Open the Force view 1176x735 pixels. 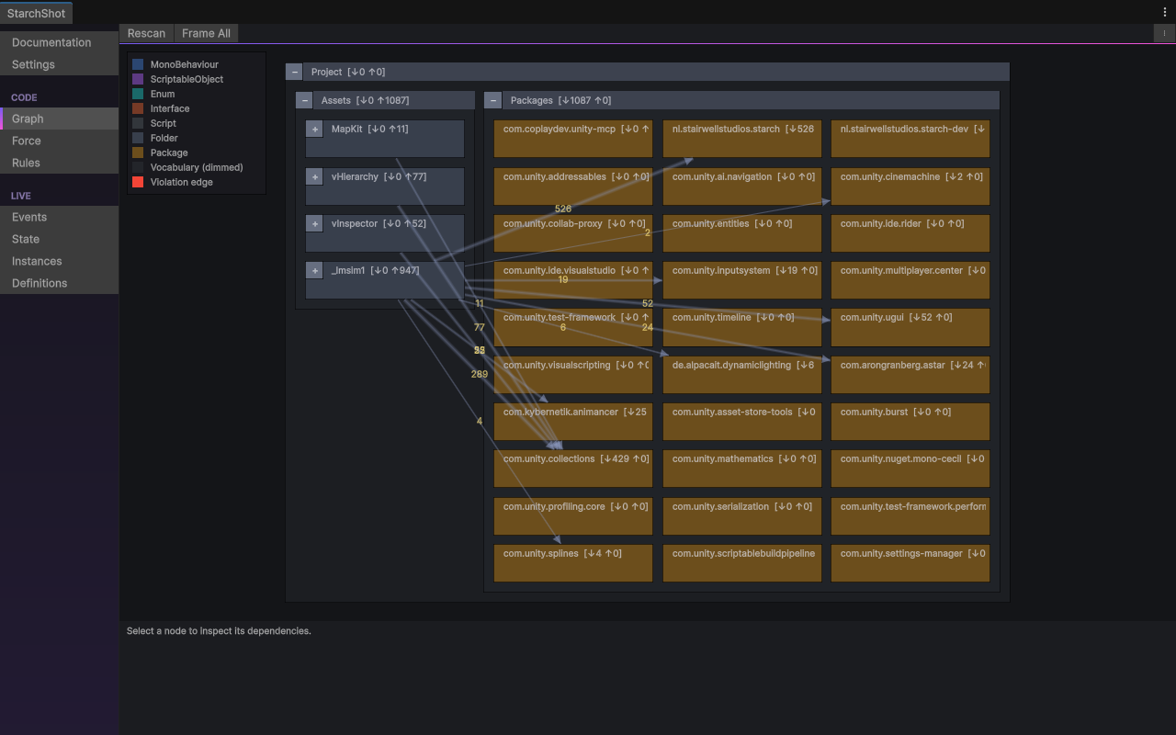[59, 141]
